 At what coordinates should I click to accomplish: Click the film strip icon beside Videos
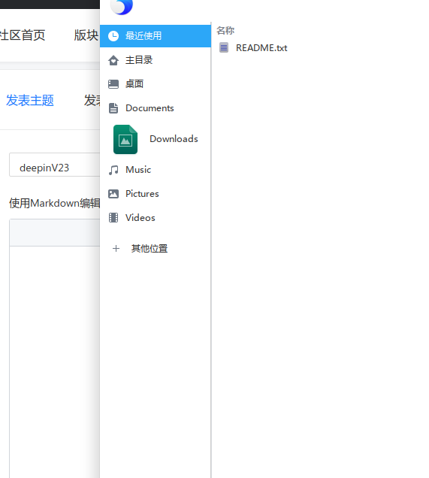pyautogui.click(x=113, y=218)
